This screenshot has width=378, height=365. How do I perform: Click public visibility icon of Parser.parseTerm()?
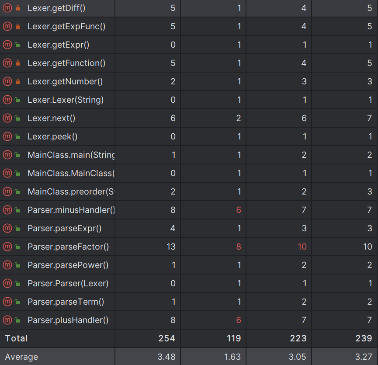coord(17,302)
